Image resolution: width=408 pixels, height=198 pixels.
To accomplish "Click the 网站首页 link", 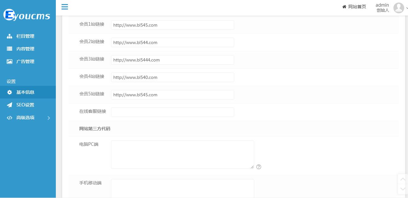I will (357, 7).
